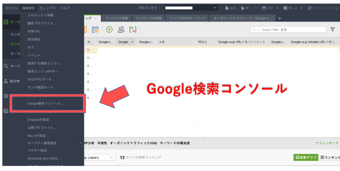This screenshot has height=171, width=340.
Task: Switch to the 可視性 lower tab
Action: click(x=102, y=143)
